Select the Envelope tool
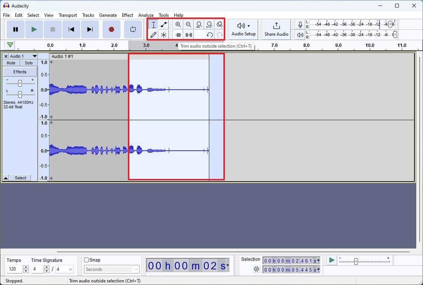 pos(164,25)
